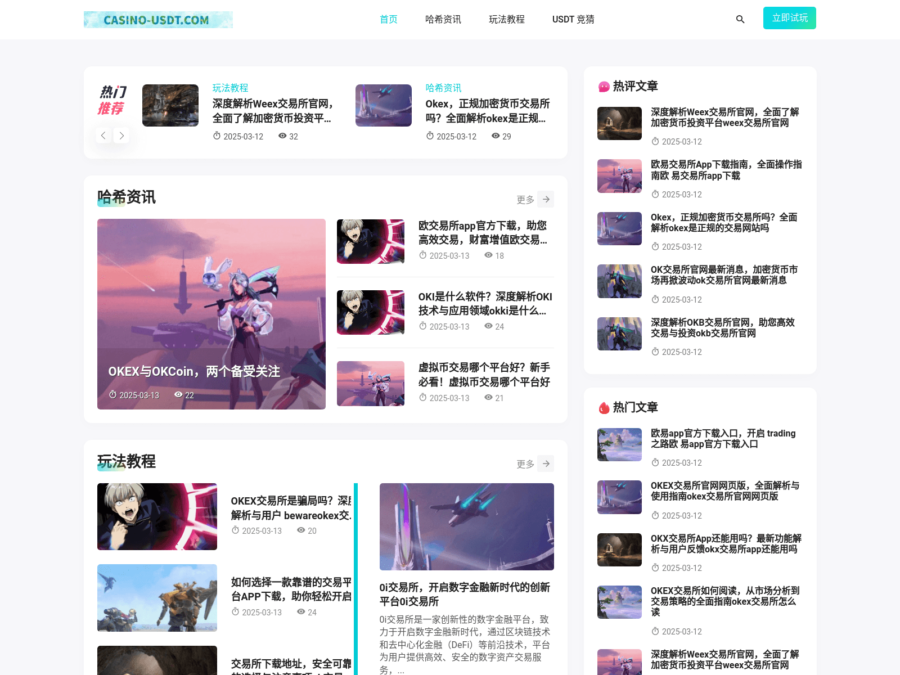Click the 立即试玩 button
This screenshot has height=675, width=900.
click(790, 18)
